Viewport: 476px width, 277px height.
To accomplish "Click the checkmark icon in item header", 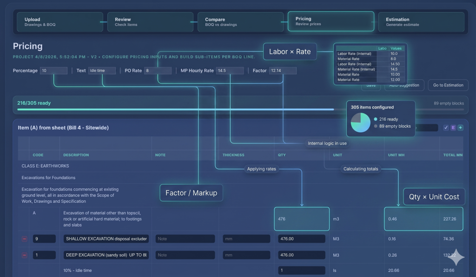I will point(446,128).
